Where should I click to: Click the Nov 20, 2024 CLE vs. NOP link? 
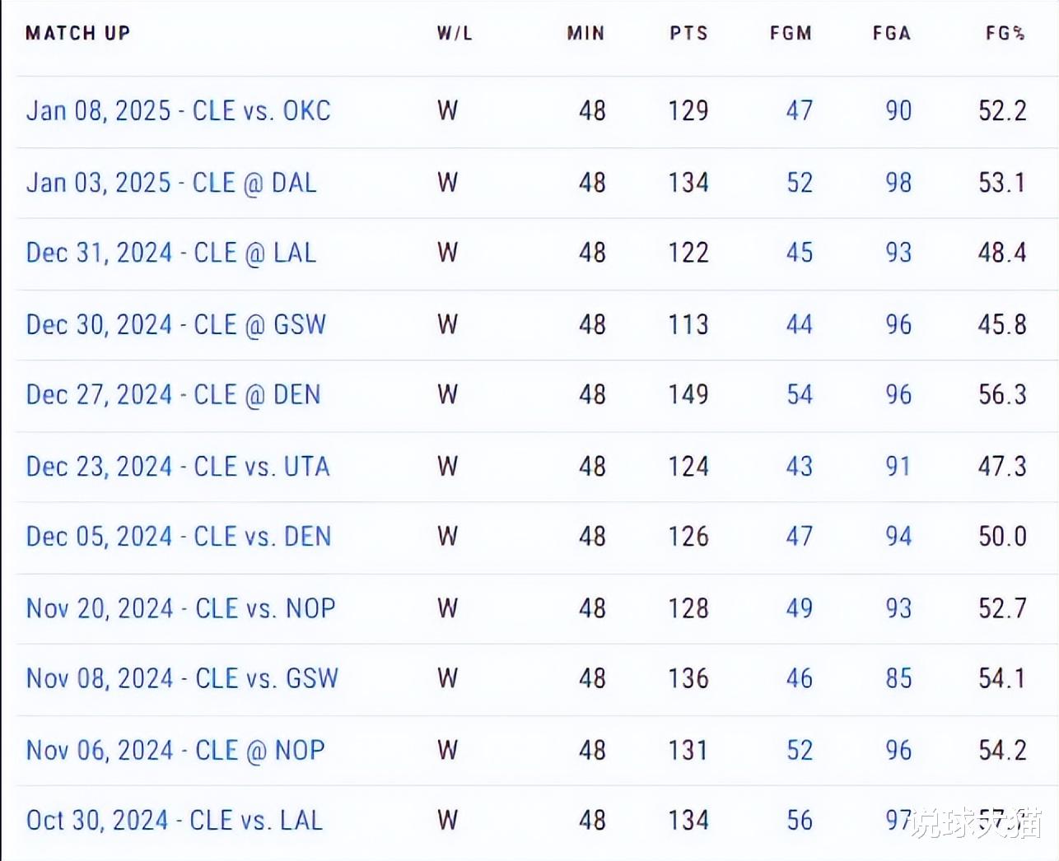click(x=180, y=608)
